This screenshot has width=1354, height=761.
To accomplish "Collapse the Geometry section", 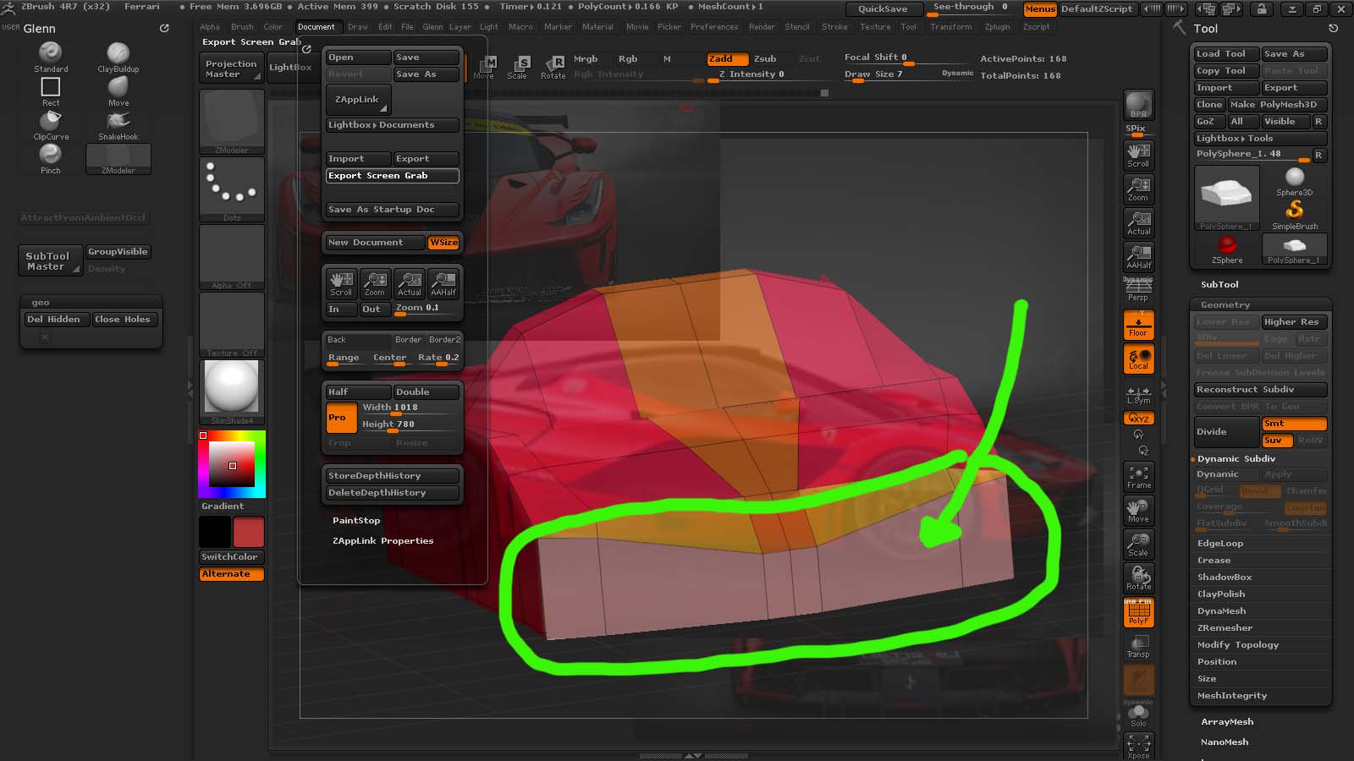I will pos(1225,305).
